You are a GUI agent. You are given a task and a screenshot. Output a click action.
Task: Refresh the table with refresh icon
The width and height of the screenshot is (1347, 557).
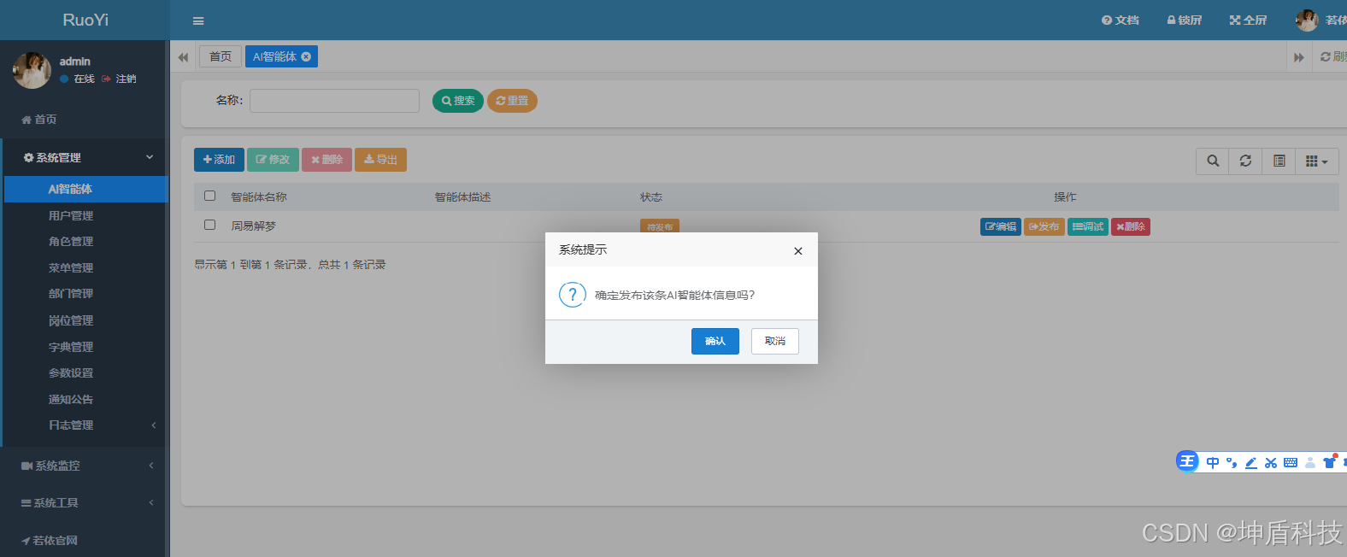click(1245, 161)
